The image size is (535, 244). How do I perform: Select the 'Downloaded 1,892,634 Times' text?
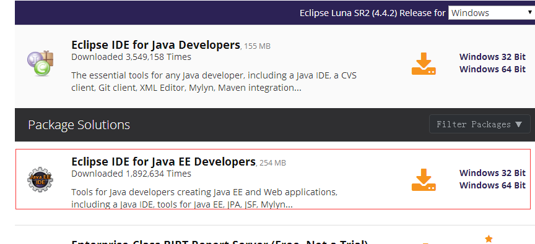[x=131, y=174]
